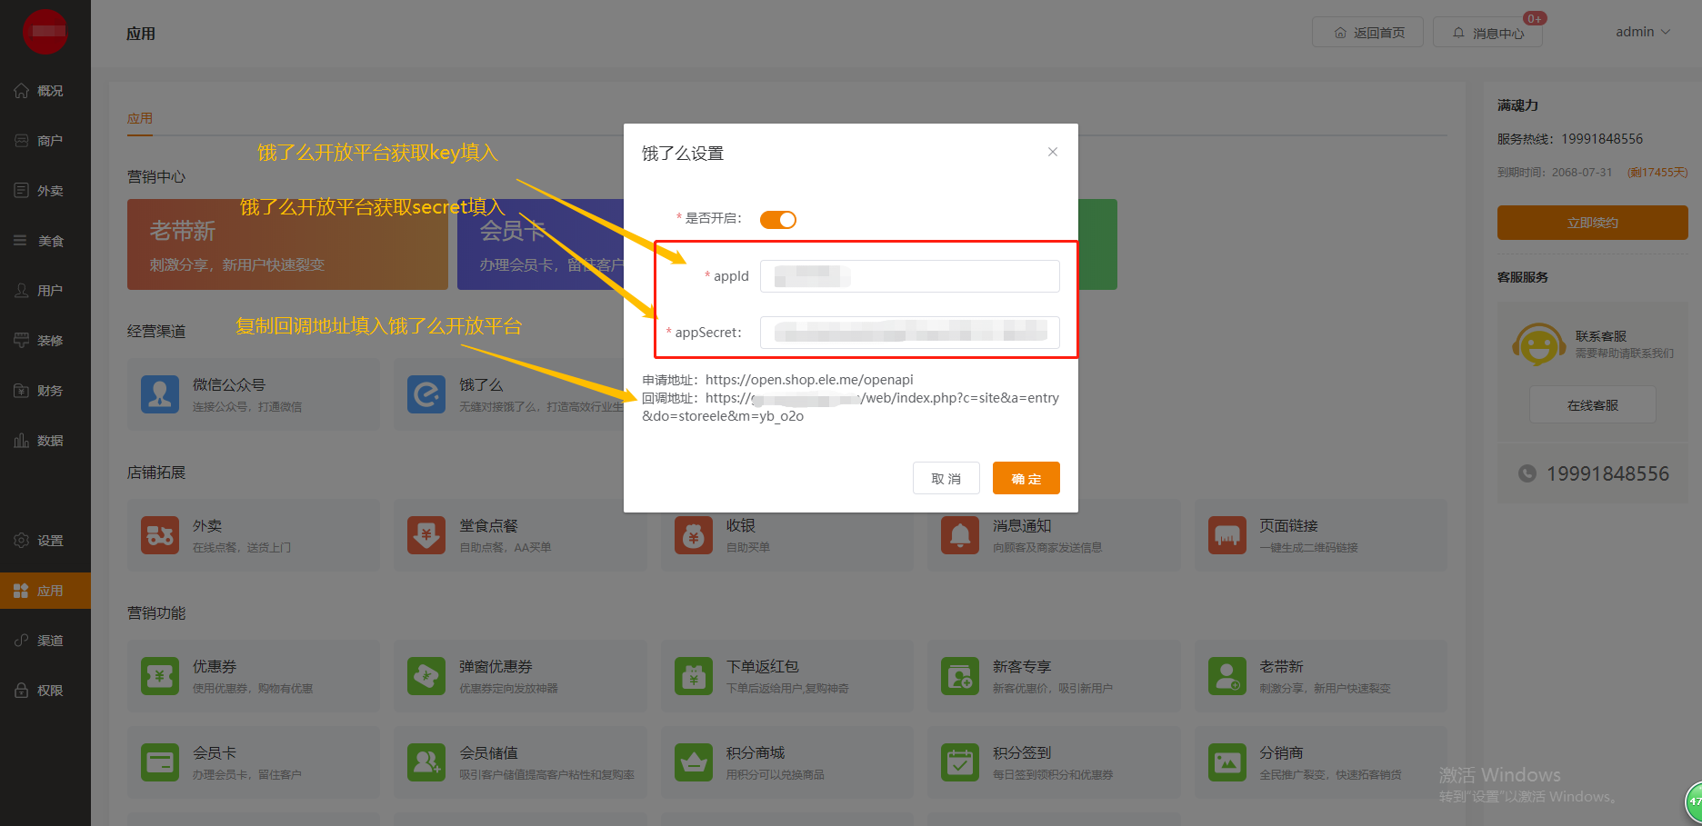Image resolution: width=1702 pixels, height=826 pixels.
Task: Open 概况 in the sidebar
Action: [45, 91]
